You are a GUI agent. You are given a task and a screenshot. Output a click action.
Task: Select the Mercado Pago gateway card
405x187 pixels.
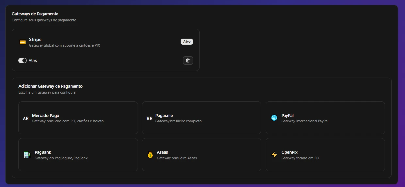point(78,118)
